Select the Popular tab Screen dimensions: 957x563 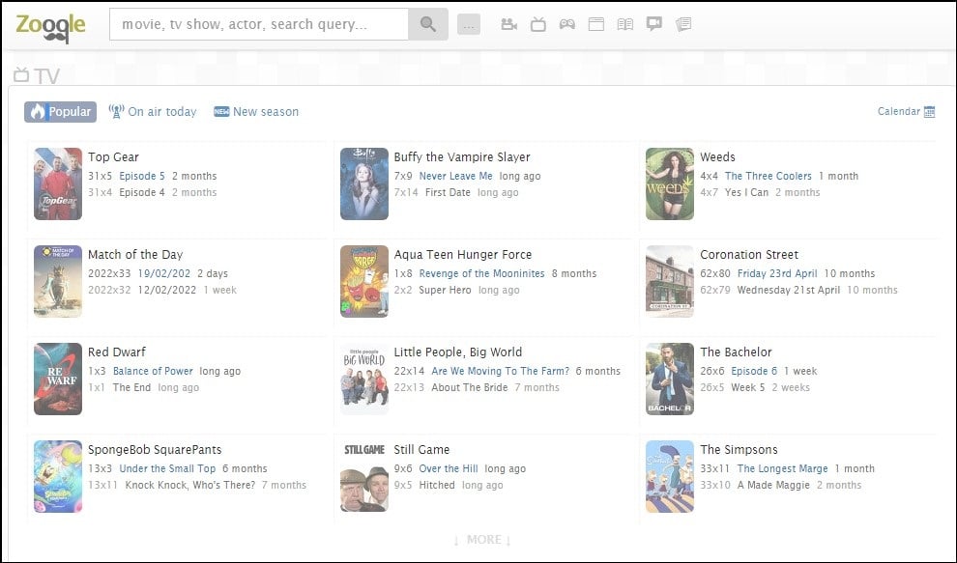point(61,112)
